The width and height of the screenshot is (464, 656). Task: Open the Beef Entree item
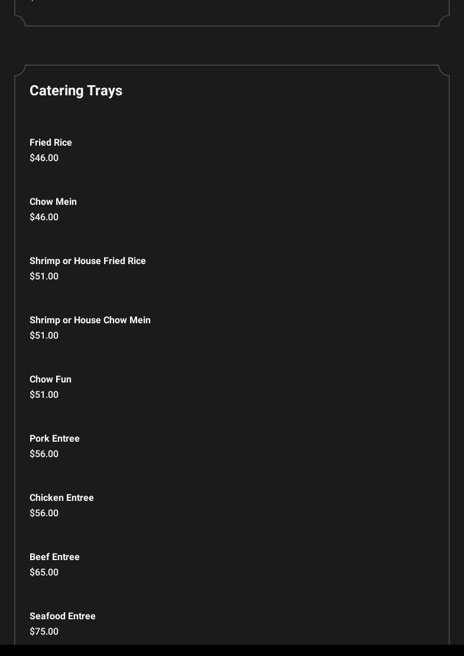54,557
